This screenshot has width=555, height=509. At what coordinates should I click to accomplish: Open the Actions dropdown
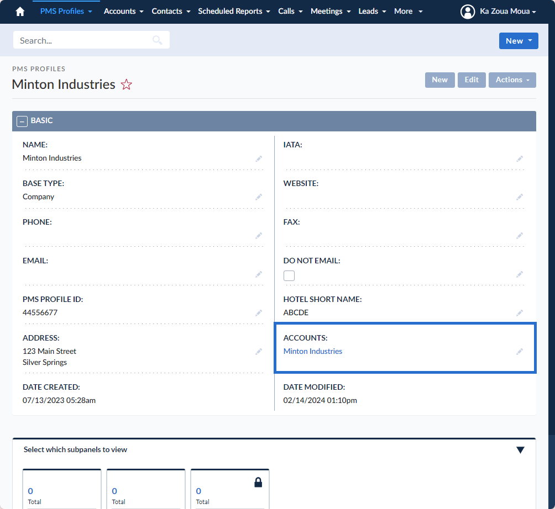coord(512,80)
